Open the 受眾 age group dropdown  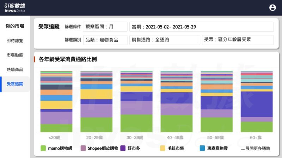coord(238,40)
